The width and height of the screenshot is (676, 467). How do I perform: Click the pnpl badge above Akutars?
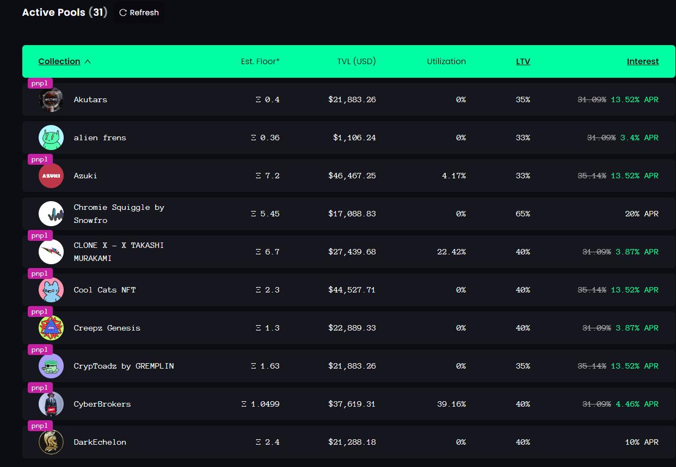[x=40, y=83]
